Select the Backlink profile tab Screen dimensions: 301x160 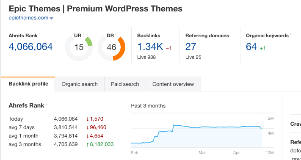click(x=28, y=84)
